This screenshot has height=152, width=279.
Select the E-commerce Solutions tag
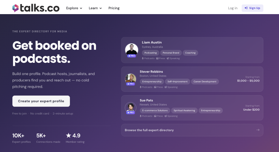pos(155,110)
